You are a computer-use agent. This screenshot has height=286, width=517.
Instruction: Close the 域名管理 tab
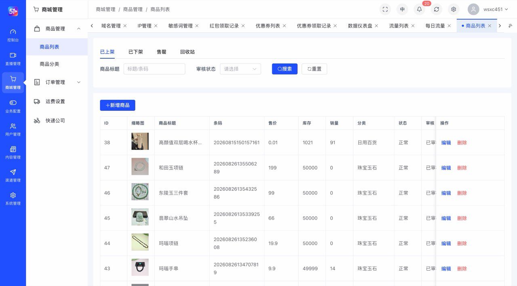(x=125, y=26)
